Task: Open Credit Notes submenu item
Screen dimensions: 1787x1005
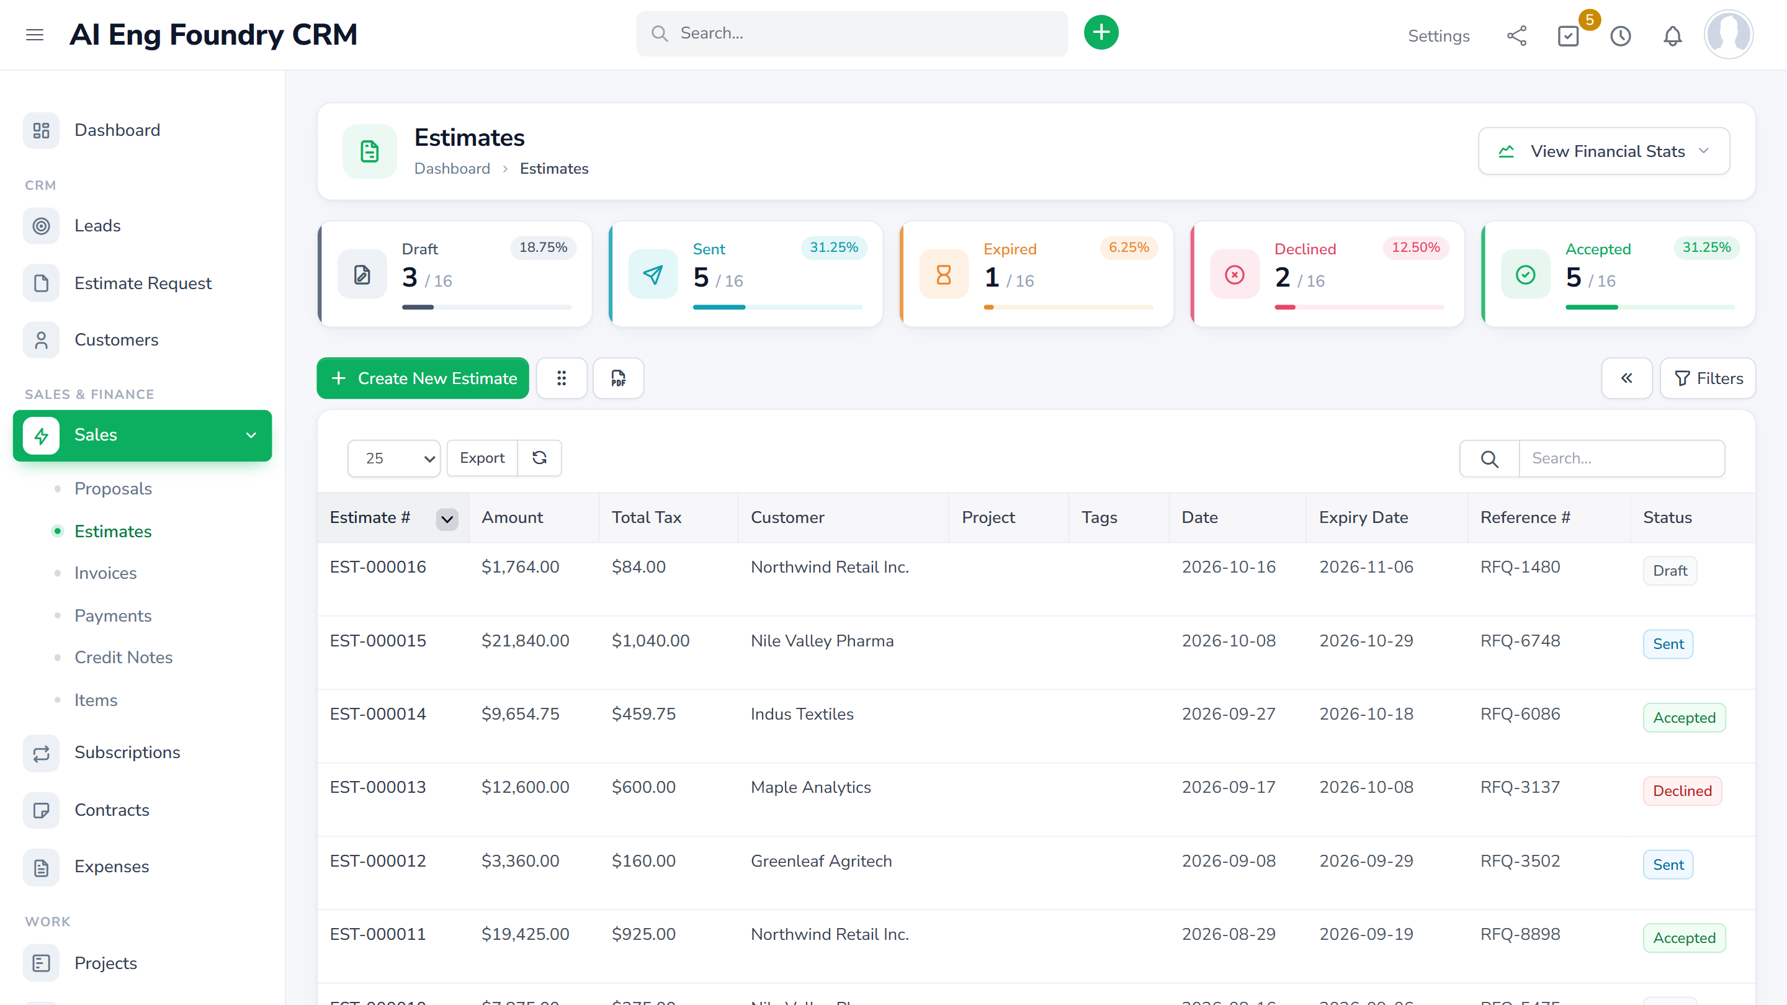Action: point(123,657)
